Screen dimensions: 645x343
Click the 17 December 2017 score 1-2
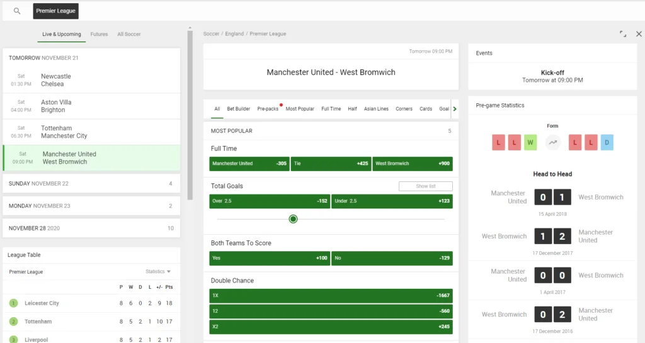pos(552,236)
